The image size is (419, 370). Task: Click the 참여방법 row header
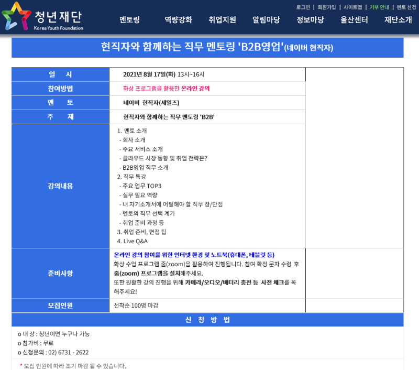(60, 89)
